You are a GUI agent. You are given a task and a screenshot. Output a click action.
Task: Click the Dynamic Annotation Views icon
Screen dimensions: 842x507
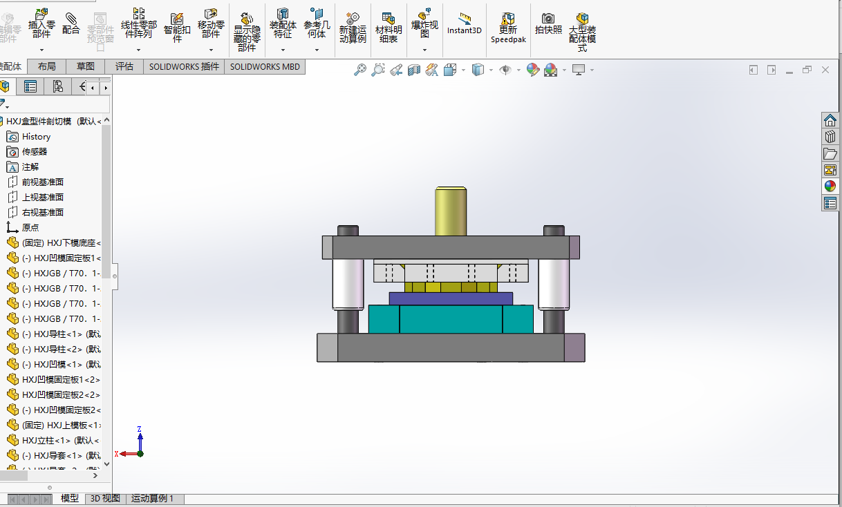432,70
